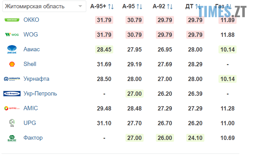The width and height of the screenshot is (255, 155).
Task: Click the Авиас blue logo icon
Action: 12,49
